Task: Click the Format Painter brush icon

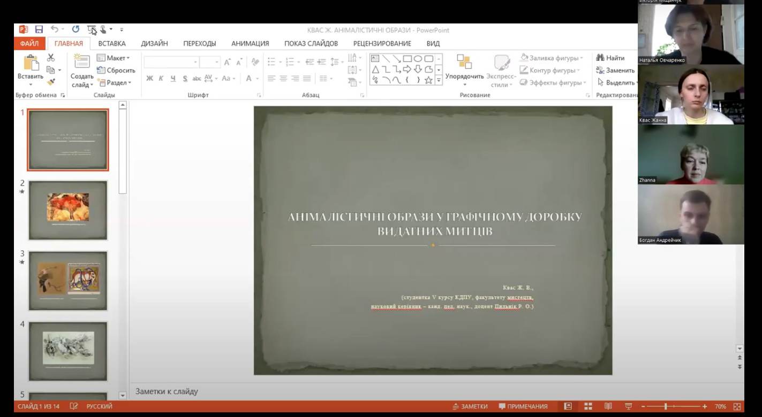Action: pos(51,82)
